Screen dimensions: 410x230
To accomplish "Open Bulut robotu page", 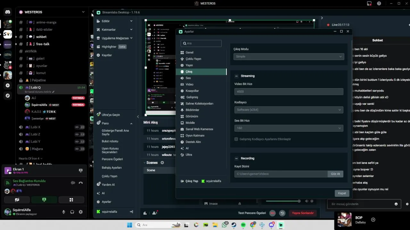I will [x=110, y=141].
